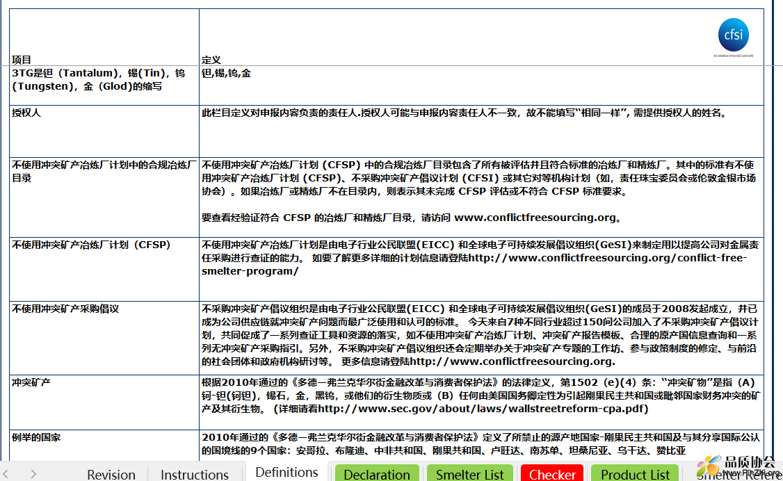Open the Instructions sheet tab
The image size is (783, 481).
[x=194, y=474]
